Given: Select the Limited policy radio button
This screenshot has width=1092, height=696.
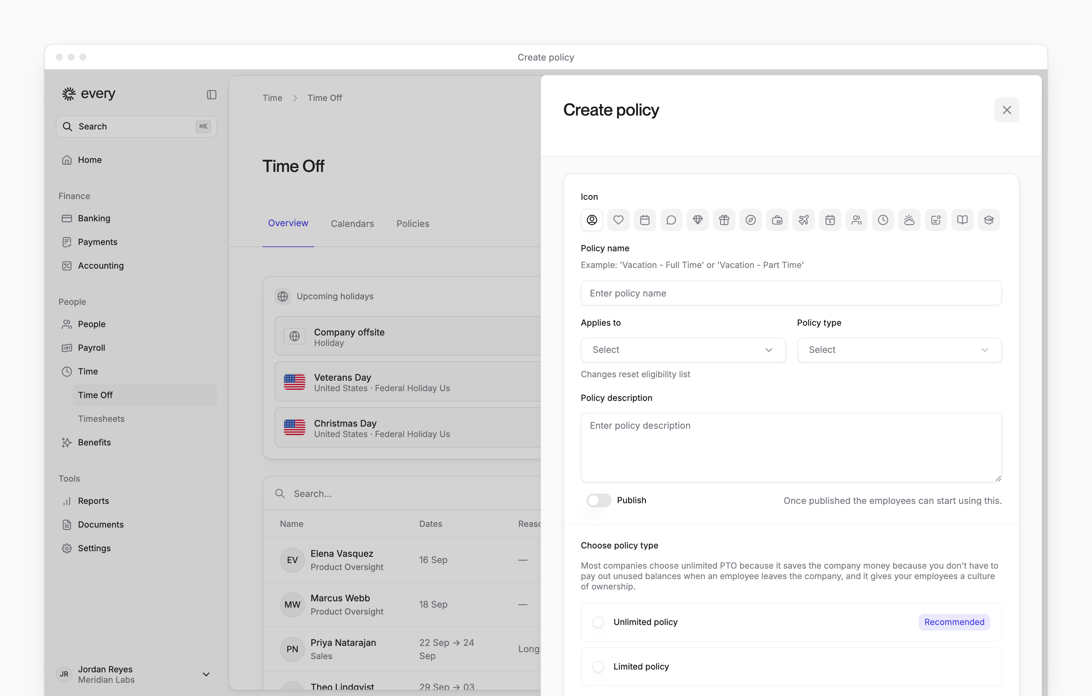Looking at the screenshot, I should tap(598, 667).
